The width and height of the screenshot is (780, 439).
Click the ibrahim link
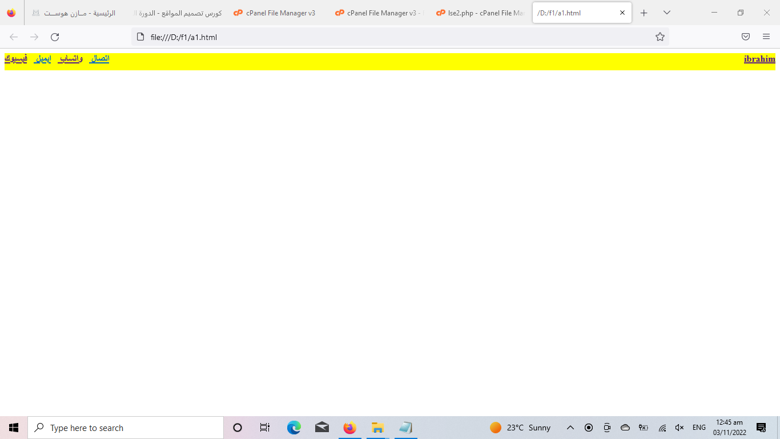(x=759, y=59)
